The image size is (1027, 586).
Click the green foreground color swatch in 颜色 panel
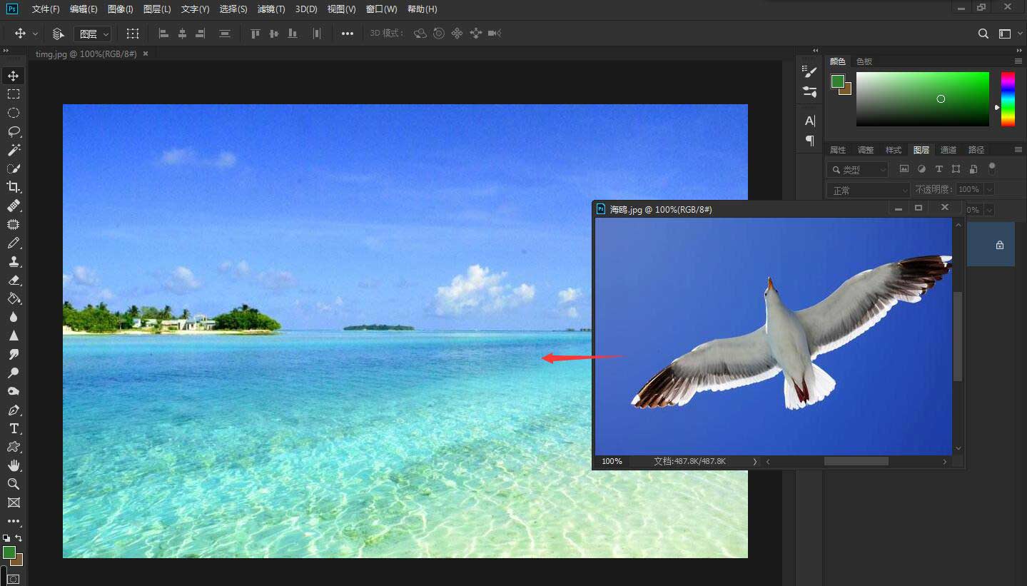[x=837, y=81]
